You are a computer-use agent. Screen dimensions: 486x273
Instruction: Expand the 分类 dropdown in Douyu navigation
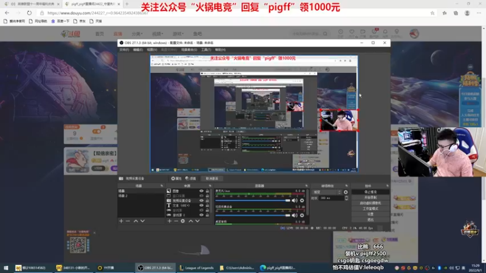click(x=137, y=34)
